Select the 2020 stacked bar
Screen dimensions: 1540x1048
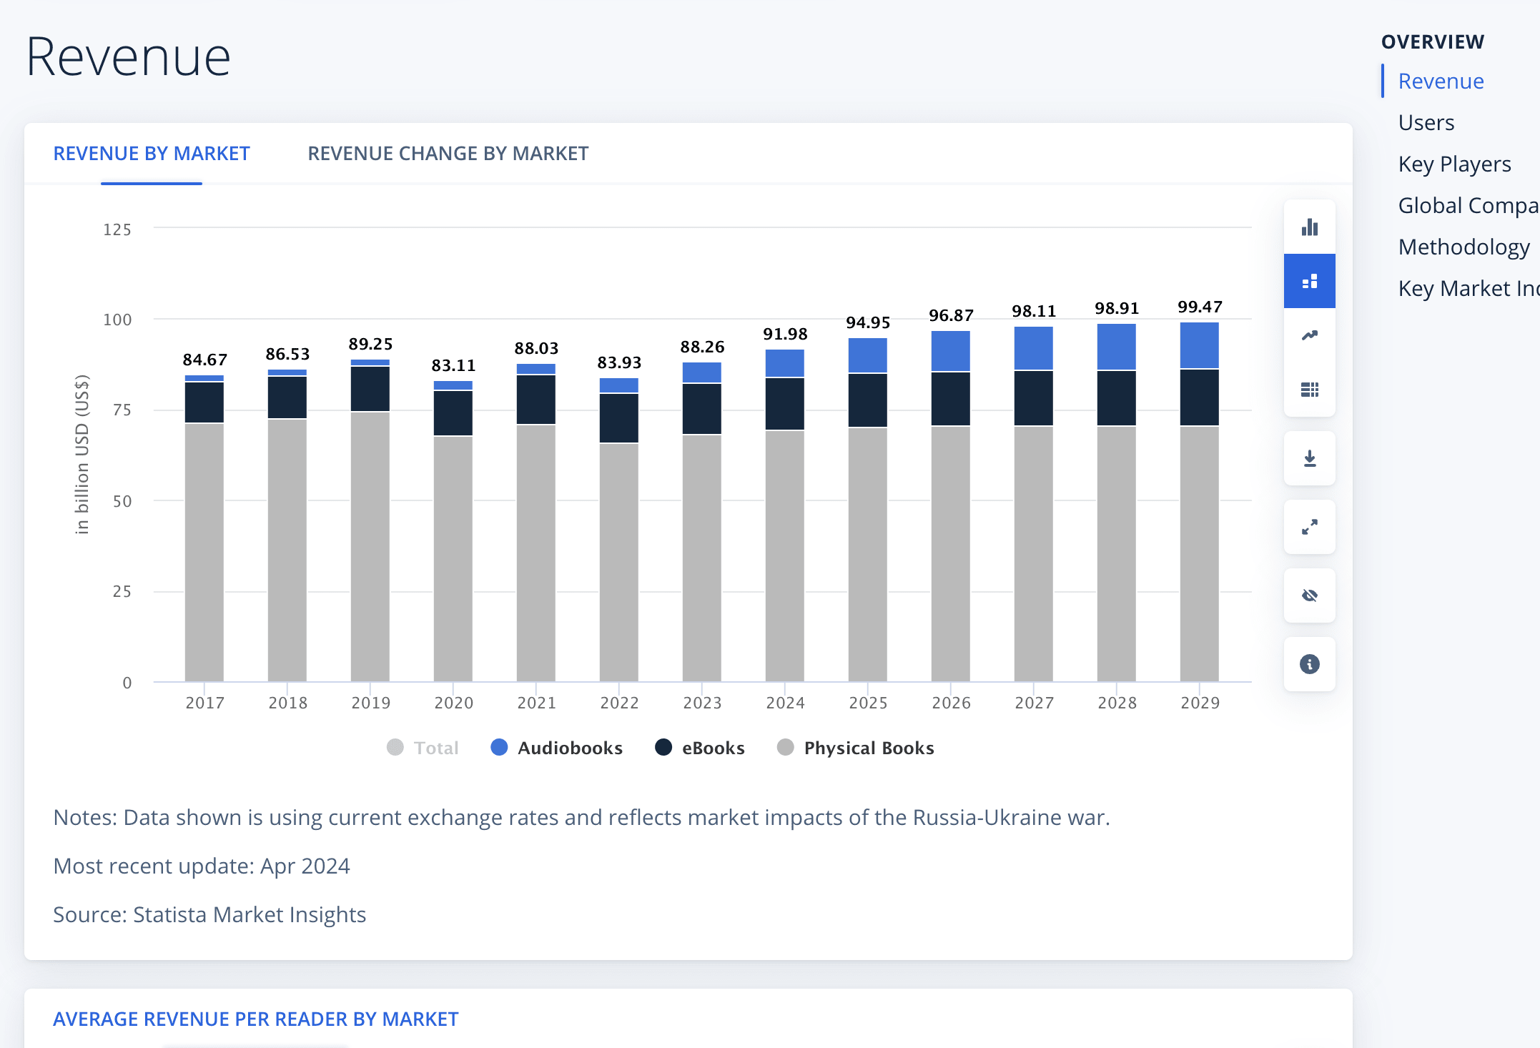pyautogui.click(x=453, y=531)
